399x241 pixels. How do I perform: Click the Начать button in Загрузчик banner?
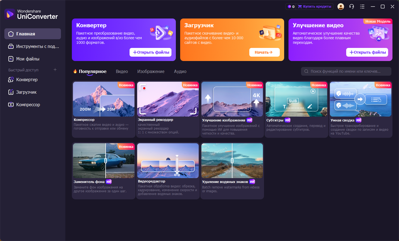tap(264, 52)
